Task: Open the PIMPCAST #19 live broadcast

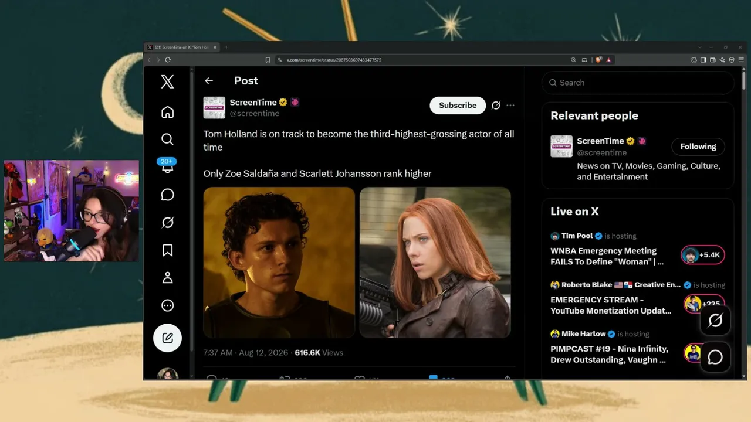Action: (x=609, y=354)
